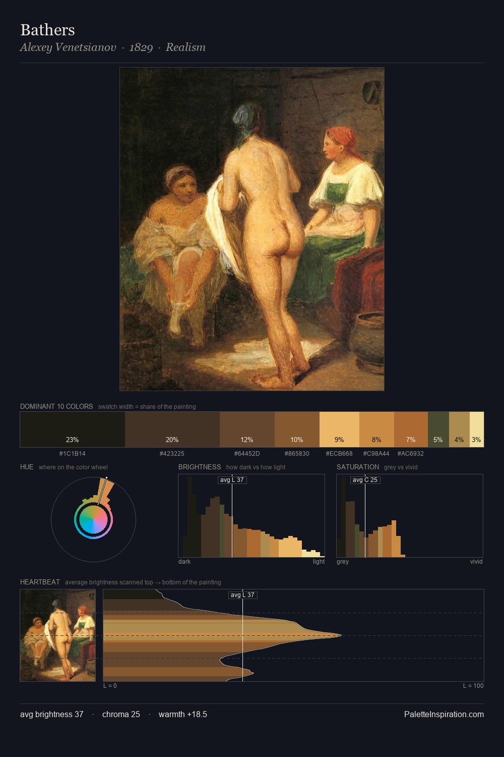Click the saturation histogram chart
Screen dimensions: 504x757
tap(410, 516)
